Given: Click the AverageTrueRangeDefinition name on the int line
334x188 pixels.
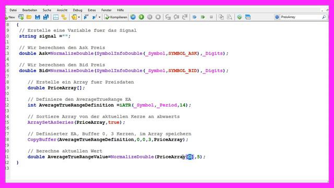Looking at the screenshot, I should (x=76, y=105).
